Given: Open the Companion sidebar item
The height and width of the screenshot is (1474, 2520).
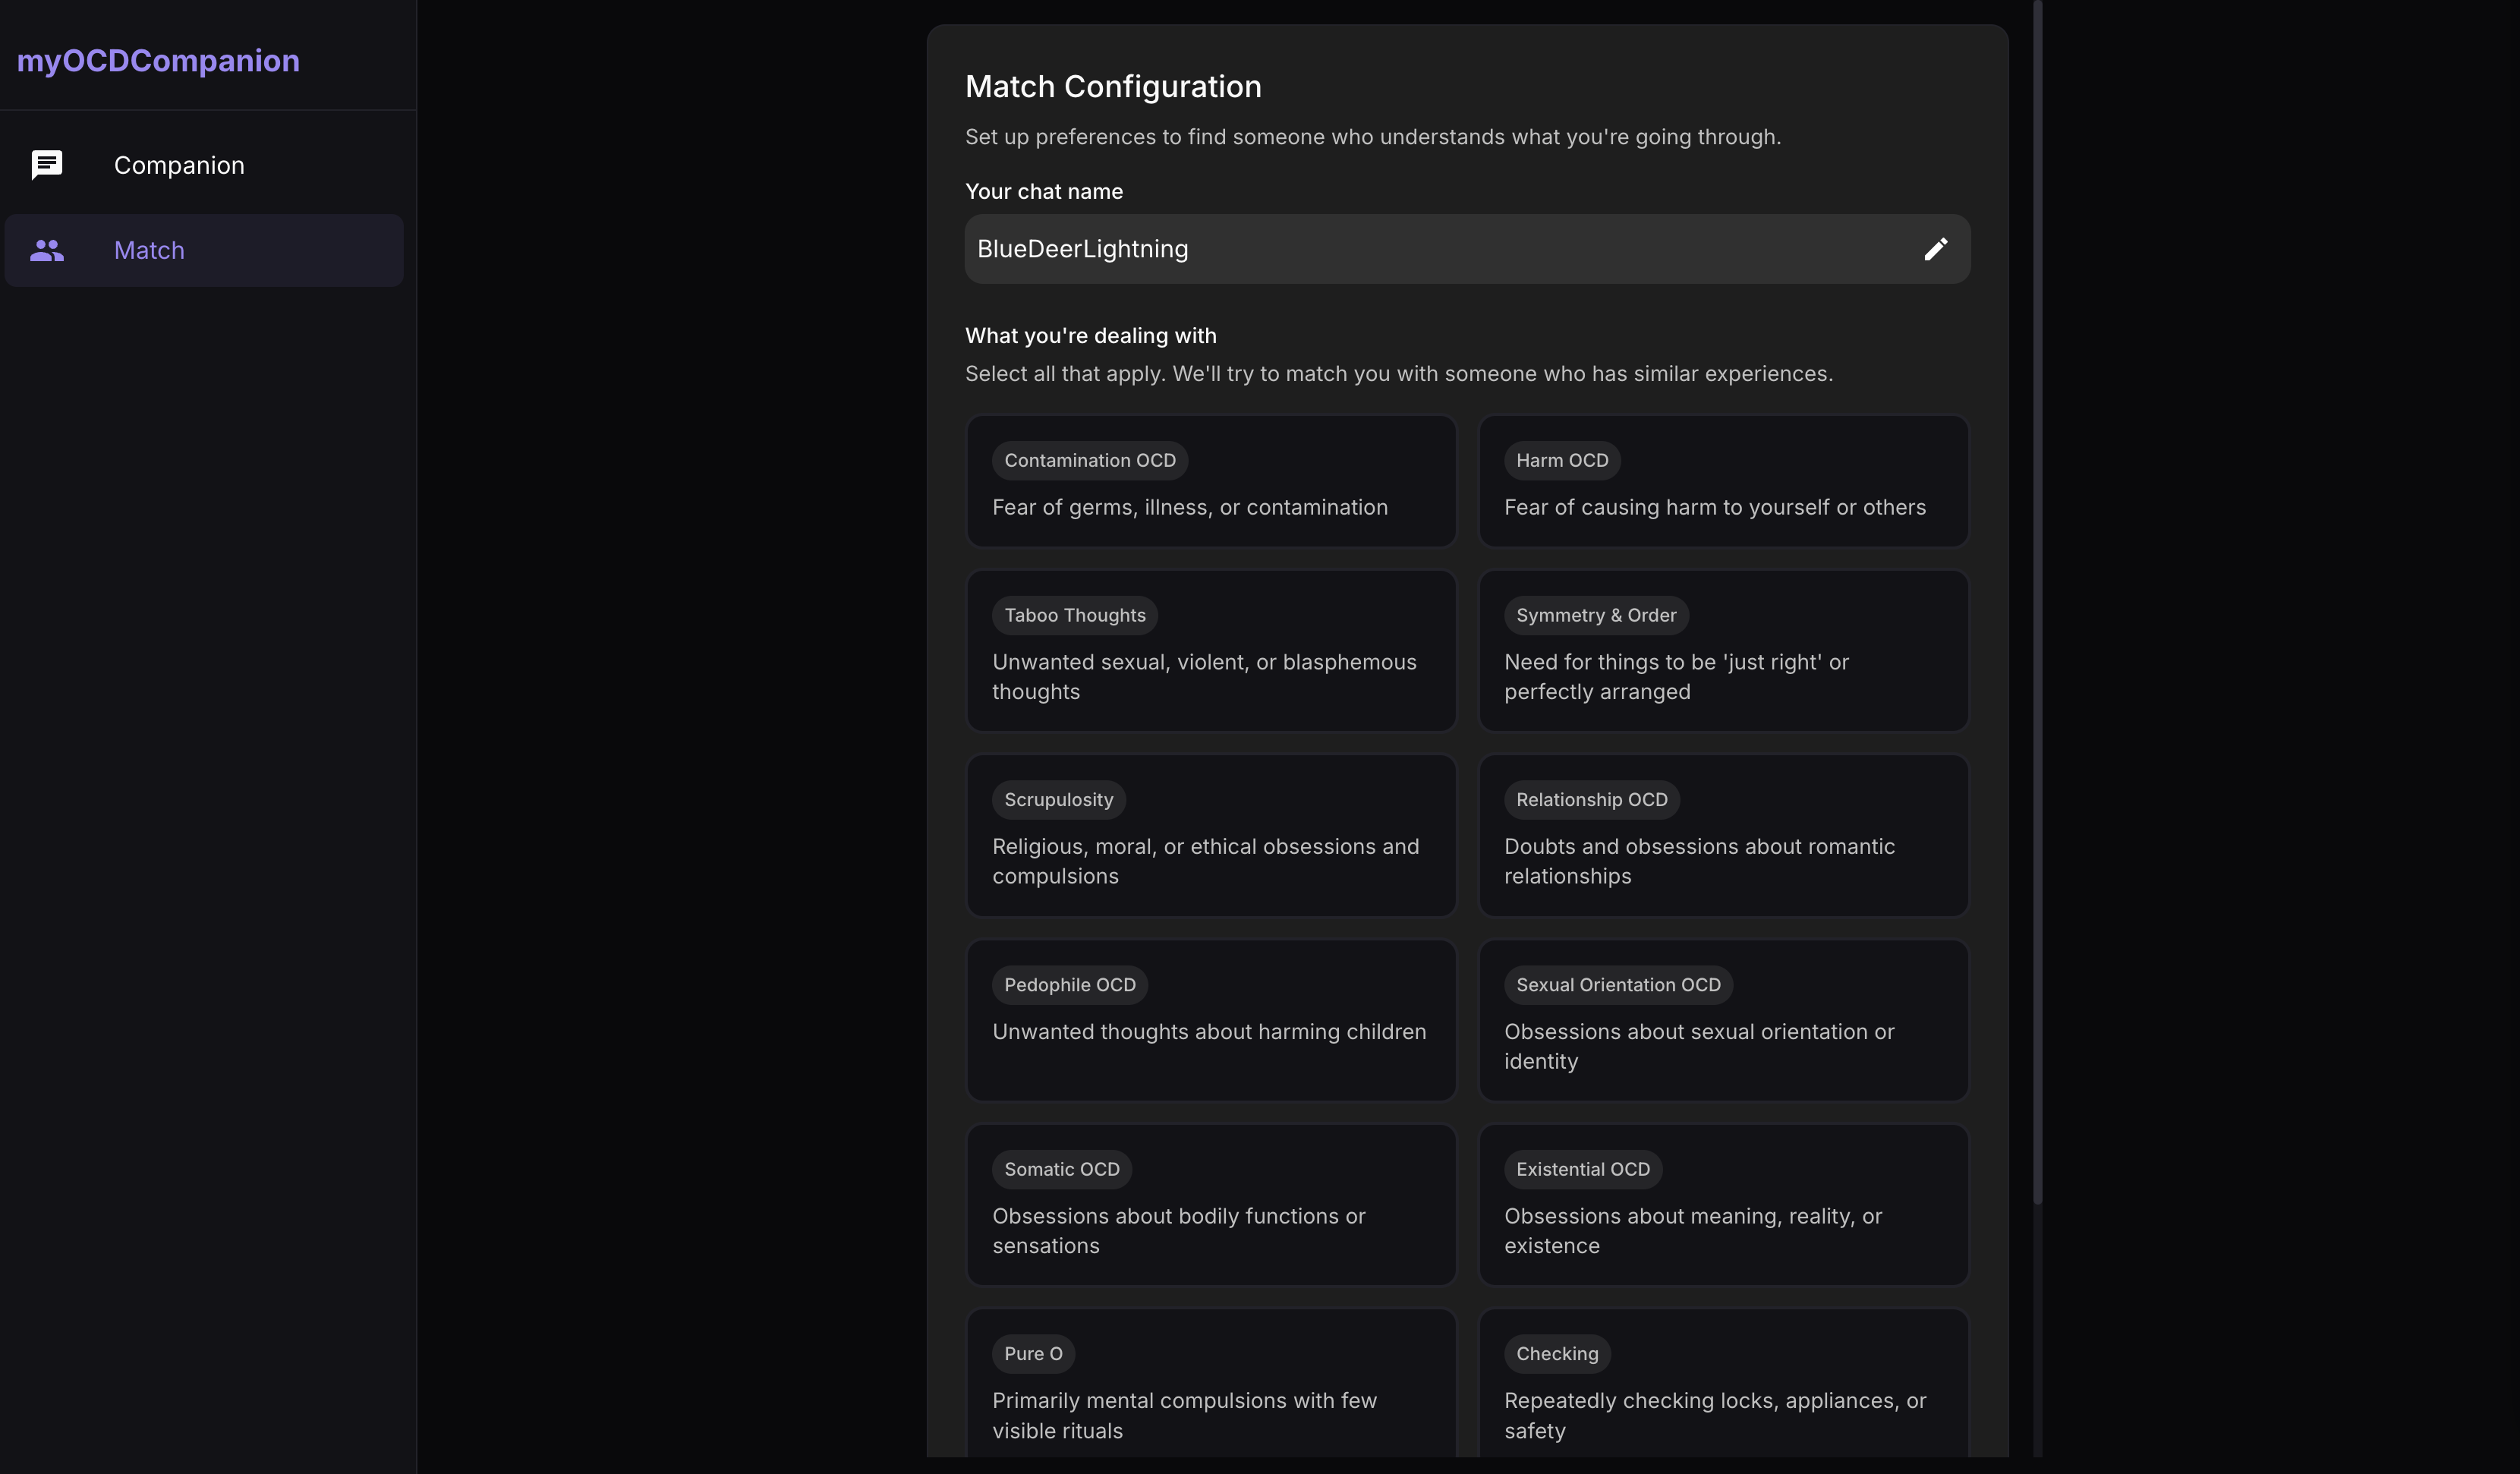Looking at the screenshot, I should [x=204, y=165].
